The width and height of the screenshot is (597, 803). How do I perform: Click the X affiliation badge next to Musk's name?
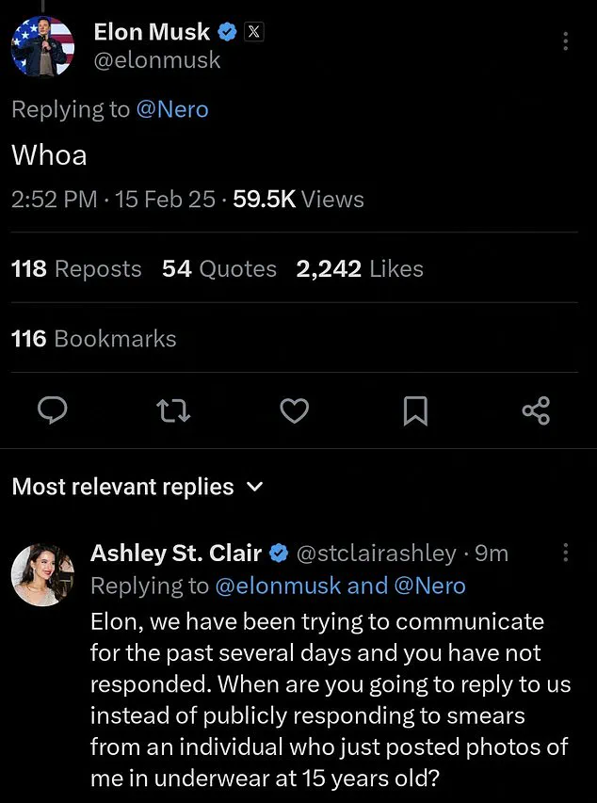pos(253,31)
